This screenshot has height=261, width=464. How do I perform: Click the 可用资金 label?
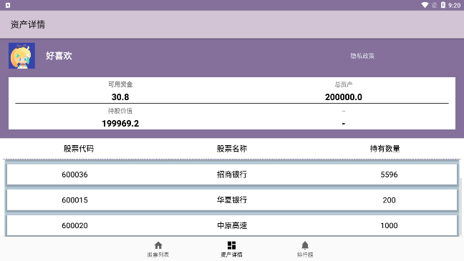(120, 84)
